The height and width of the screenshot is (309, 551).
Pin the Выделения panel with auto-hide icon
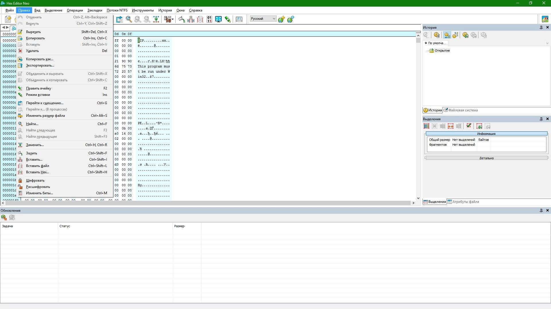[x=541, y=119]
